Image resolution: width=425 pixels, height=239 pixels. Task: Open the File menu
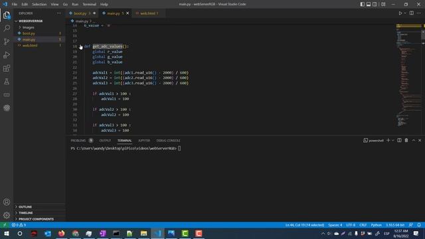15,5
